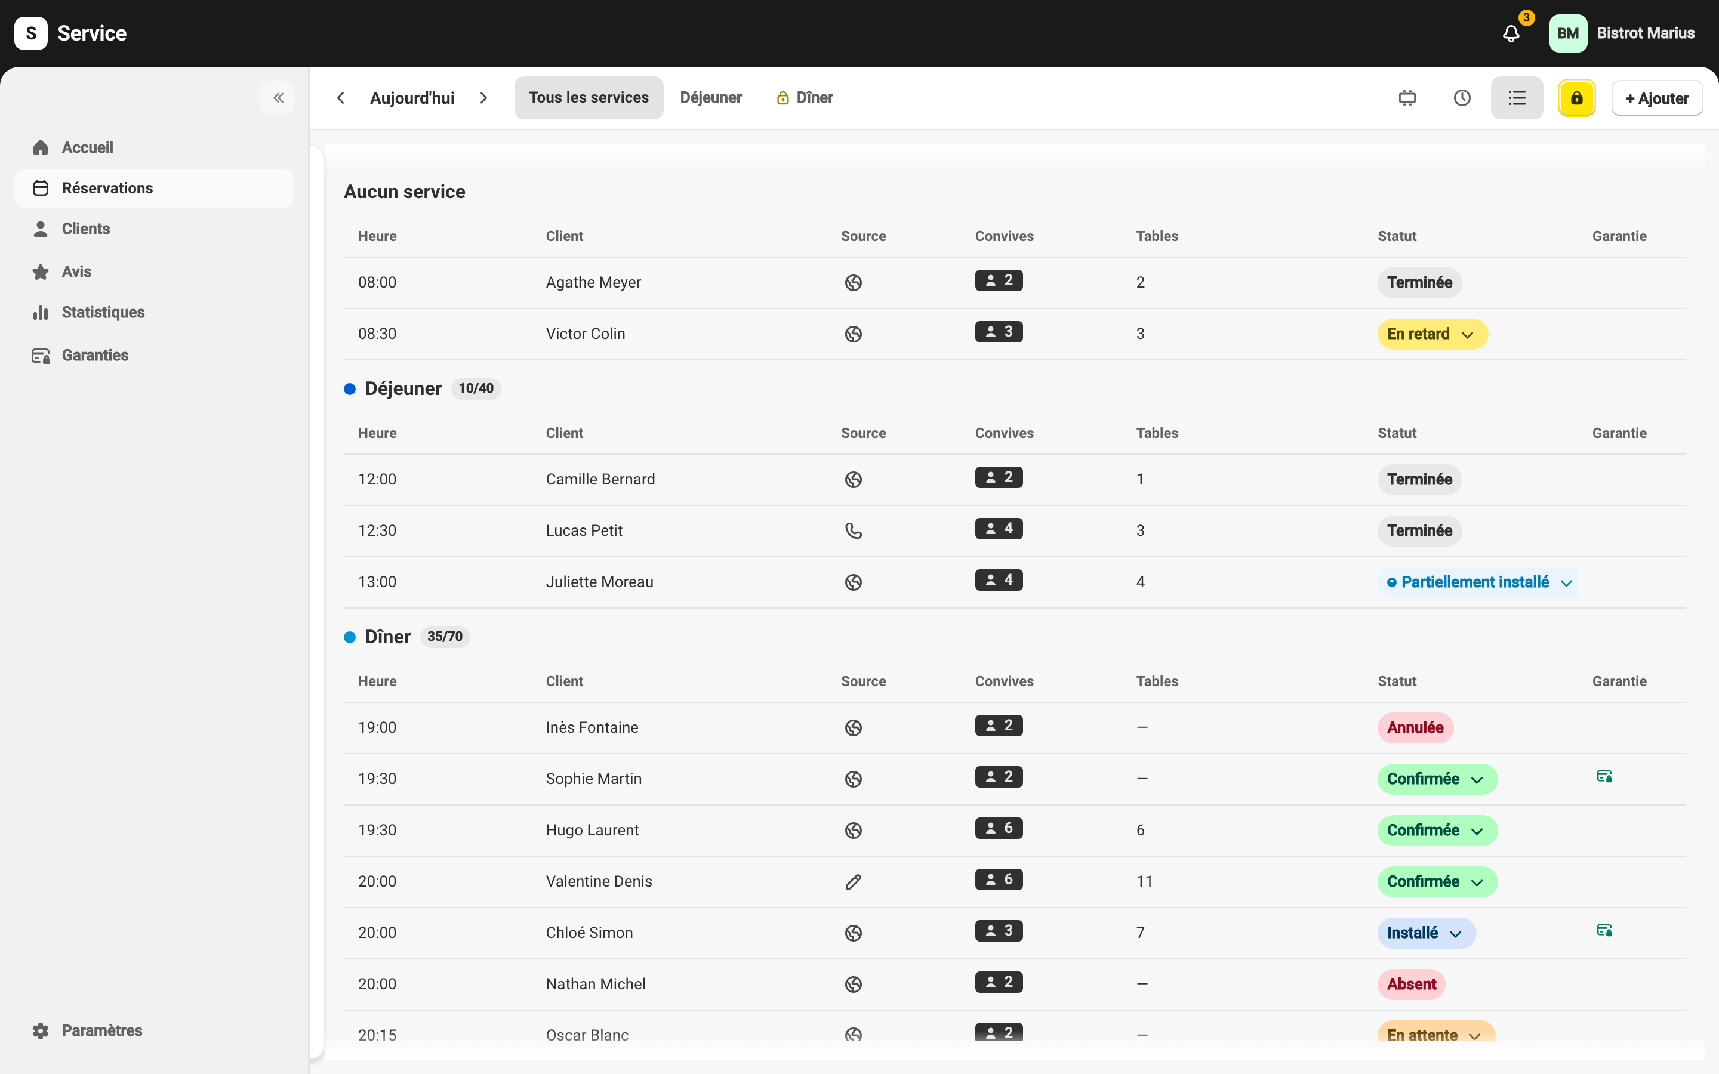Select client name Nathan Michel

[x=595, y=984]
